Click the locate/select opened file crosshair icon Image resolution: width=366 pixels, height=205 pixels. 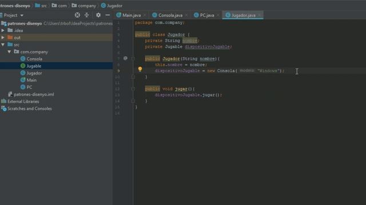tap(77, 15)
